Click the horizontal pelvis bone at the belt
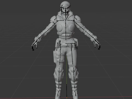132x99 pixels. 70,43
